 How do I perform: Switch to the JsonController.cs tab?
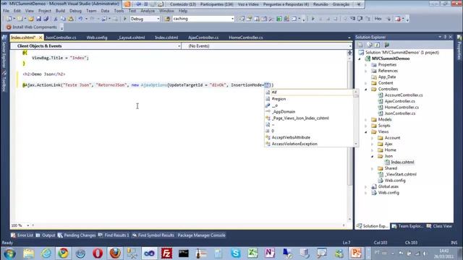click(x=61, y=38)
